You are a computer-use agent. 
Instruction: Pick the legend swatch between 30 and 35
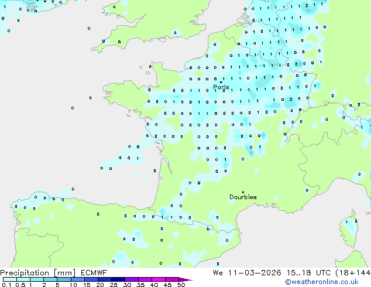pyautogui.click(x=132, y=279)
